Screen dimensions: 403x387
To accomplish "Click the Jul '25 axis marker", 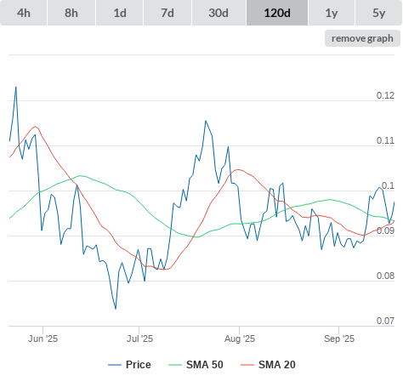I will click(139, 339).
